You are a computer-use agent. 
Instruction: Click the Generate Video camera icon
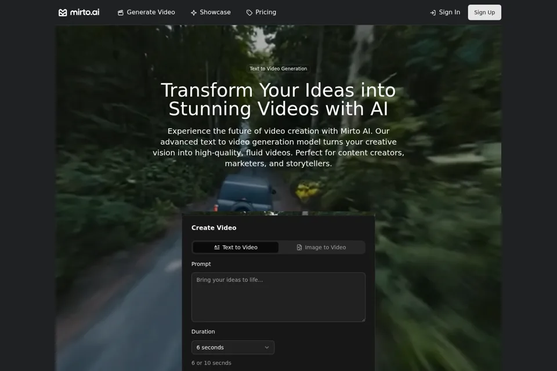(121, 13)
